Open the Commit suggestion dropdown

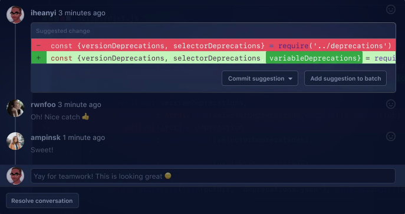pyautogui.click(x=260, y=78)
